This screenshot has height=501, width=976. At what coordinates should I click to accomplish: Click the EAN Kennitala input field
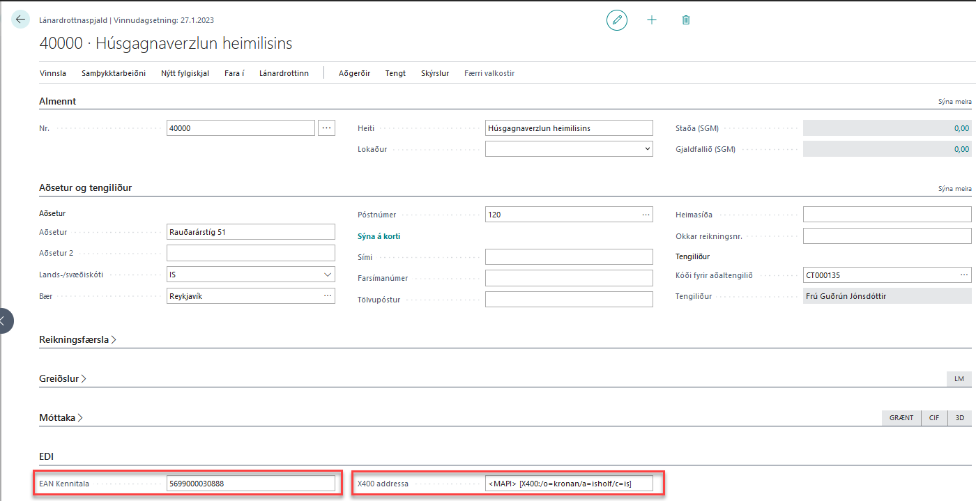251,484
